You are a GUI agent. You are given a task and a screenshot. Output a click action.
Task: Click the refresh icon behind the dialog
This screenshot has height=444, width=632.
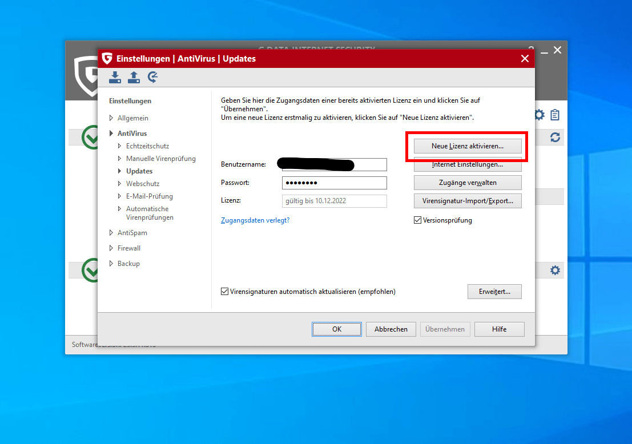[554, 138]
